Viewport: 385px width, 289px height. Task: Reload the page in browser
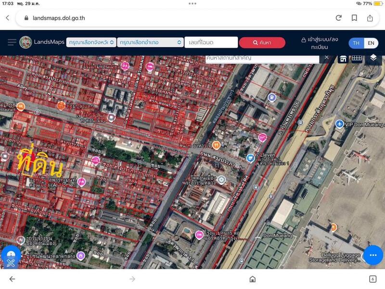(x=339, y=18)
